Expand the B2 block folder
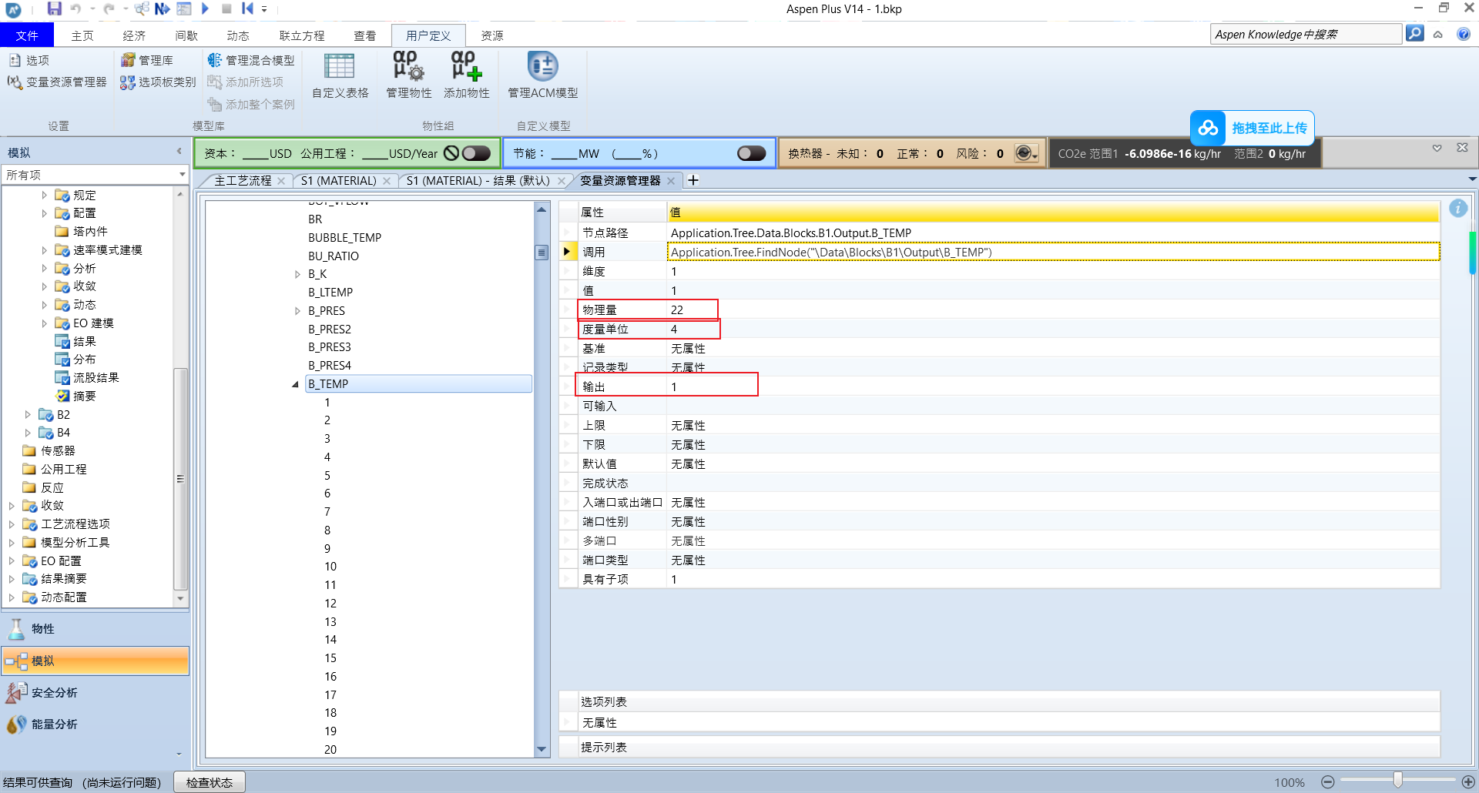Viewport: 1479px width, 793px height. click(x=28, y=414)
